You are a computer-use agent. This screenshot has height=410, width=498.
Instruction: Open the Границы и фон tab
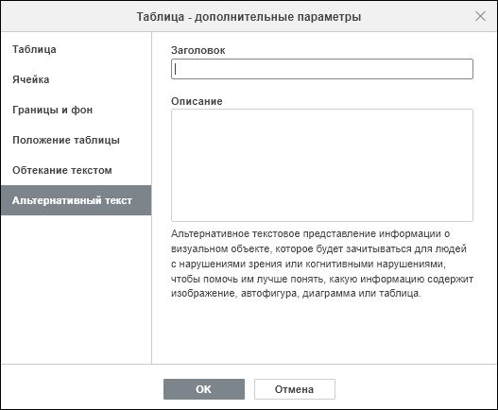pyautogui.click(x=76, y=110)
